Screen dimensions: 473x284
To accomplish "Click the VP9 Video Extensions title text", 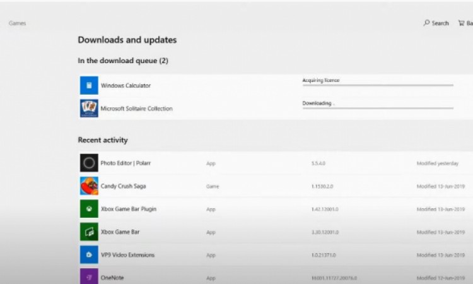I will [x=127, y=255].
